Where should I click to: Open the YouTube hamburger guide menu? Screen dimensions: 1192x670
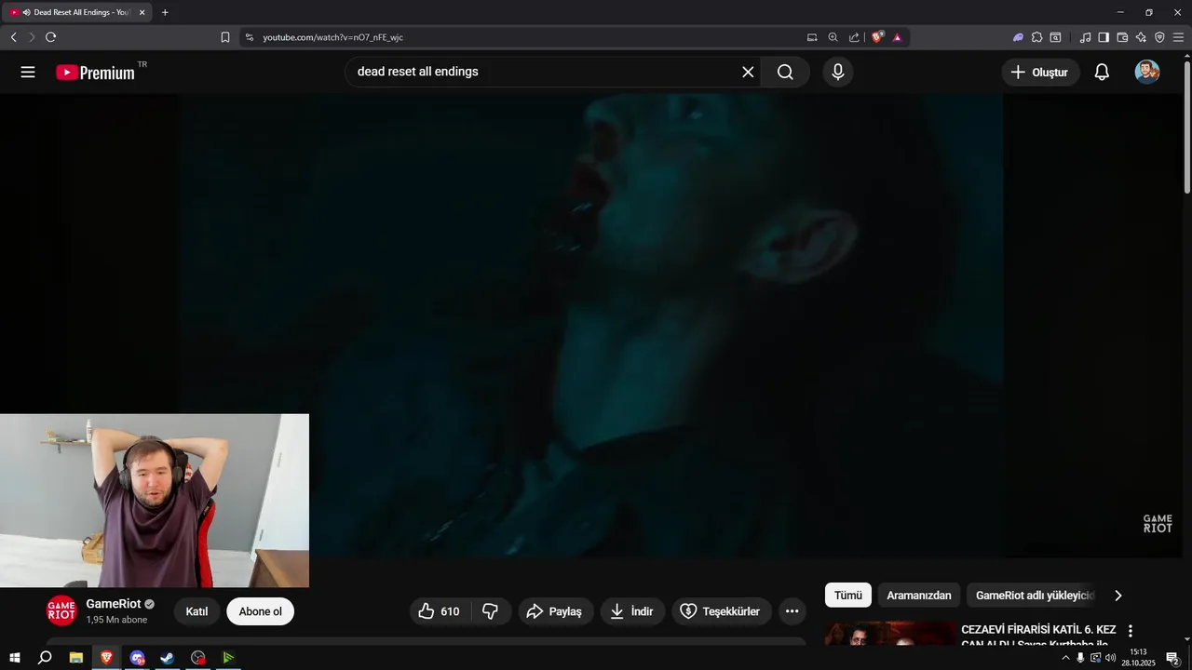click(28, 72)
